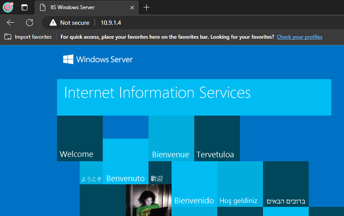Go back using the back arrow
This screenshot has height=216, width=344.
pyautogui.click(x=10, y=23)
